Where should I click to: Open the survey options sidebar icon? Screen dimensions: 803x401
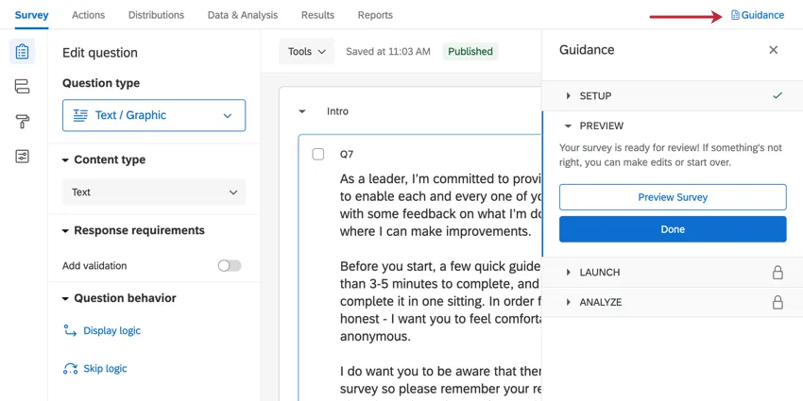23,157
